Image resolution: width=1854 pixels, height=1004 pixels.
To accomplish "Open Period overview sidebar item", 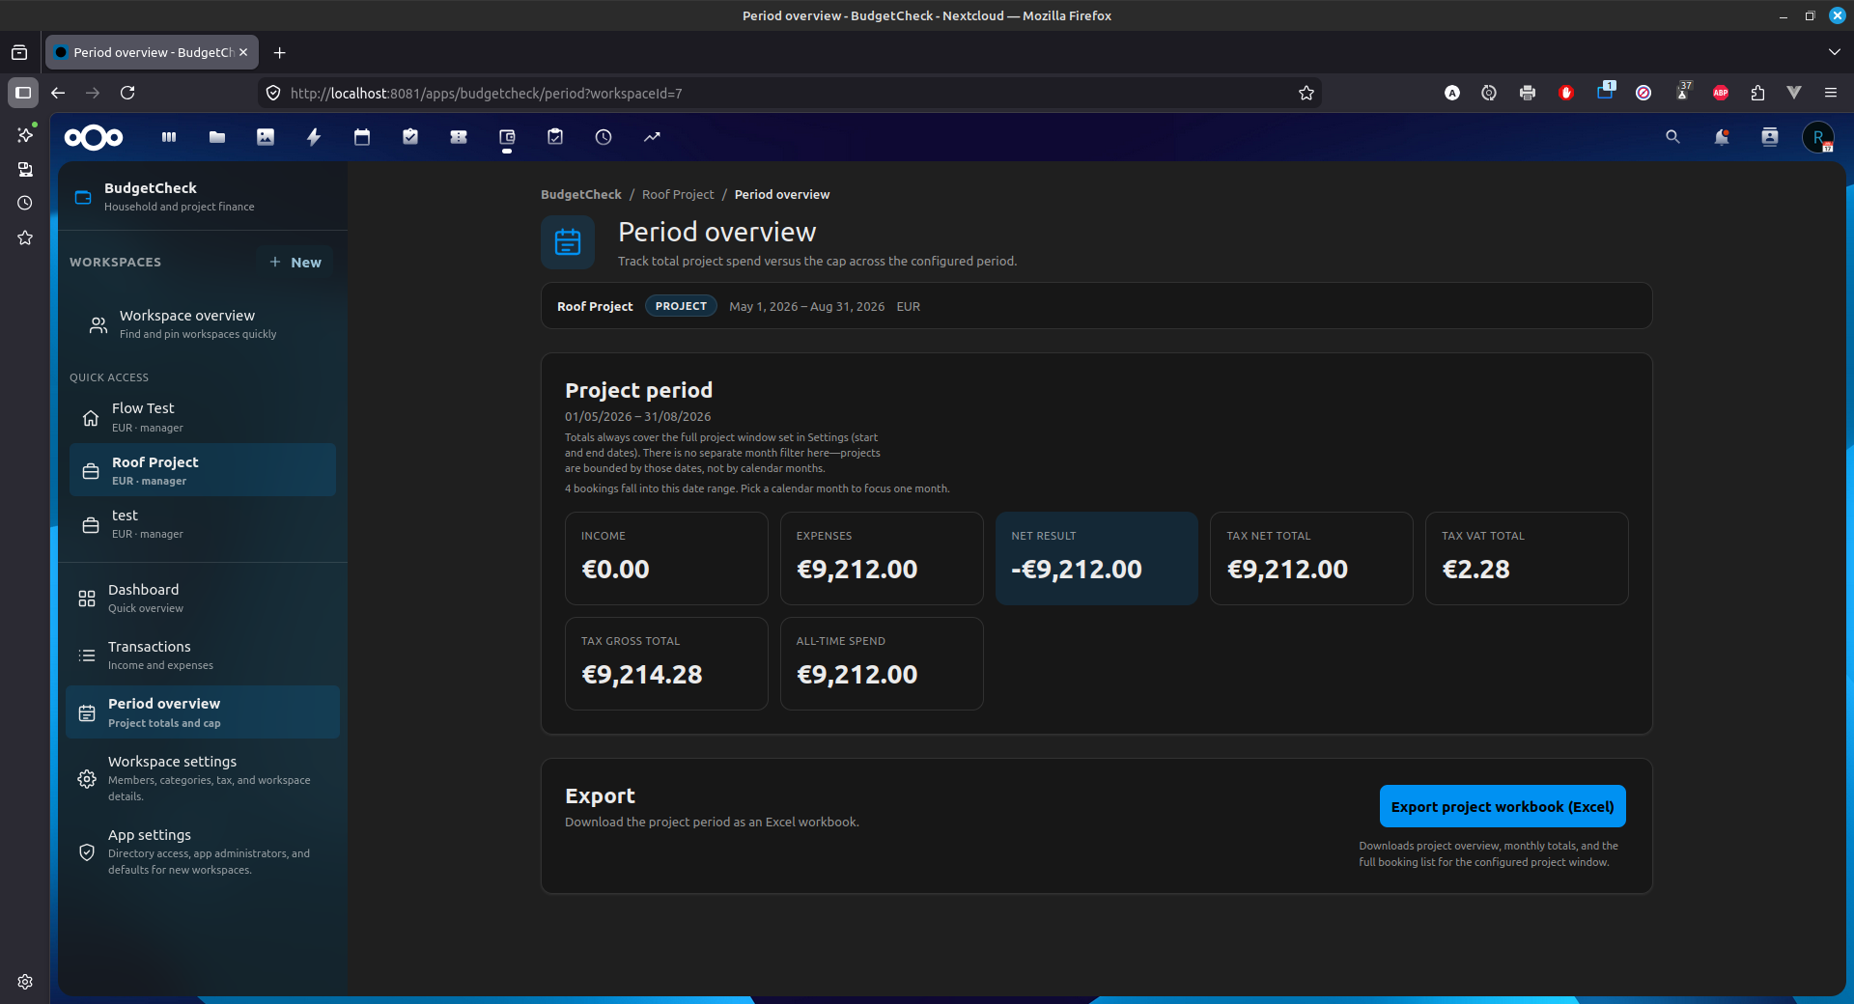I will point(203,712).
